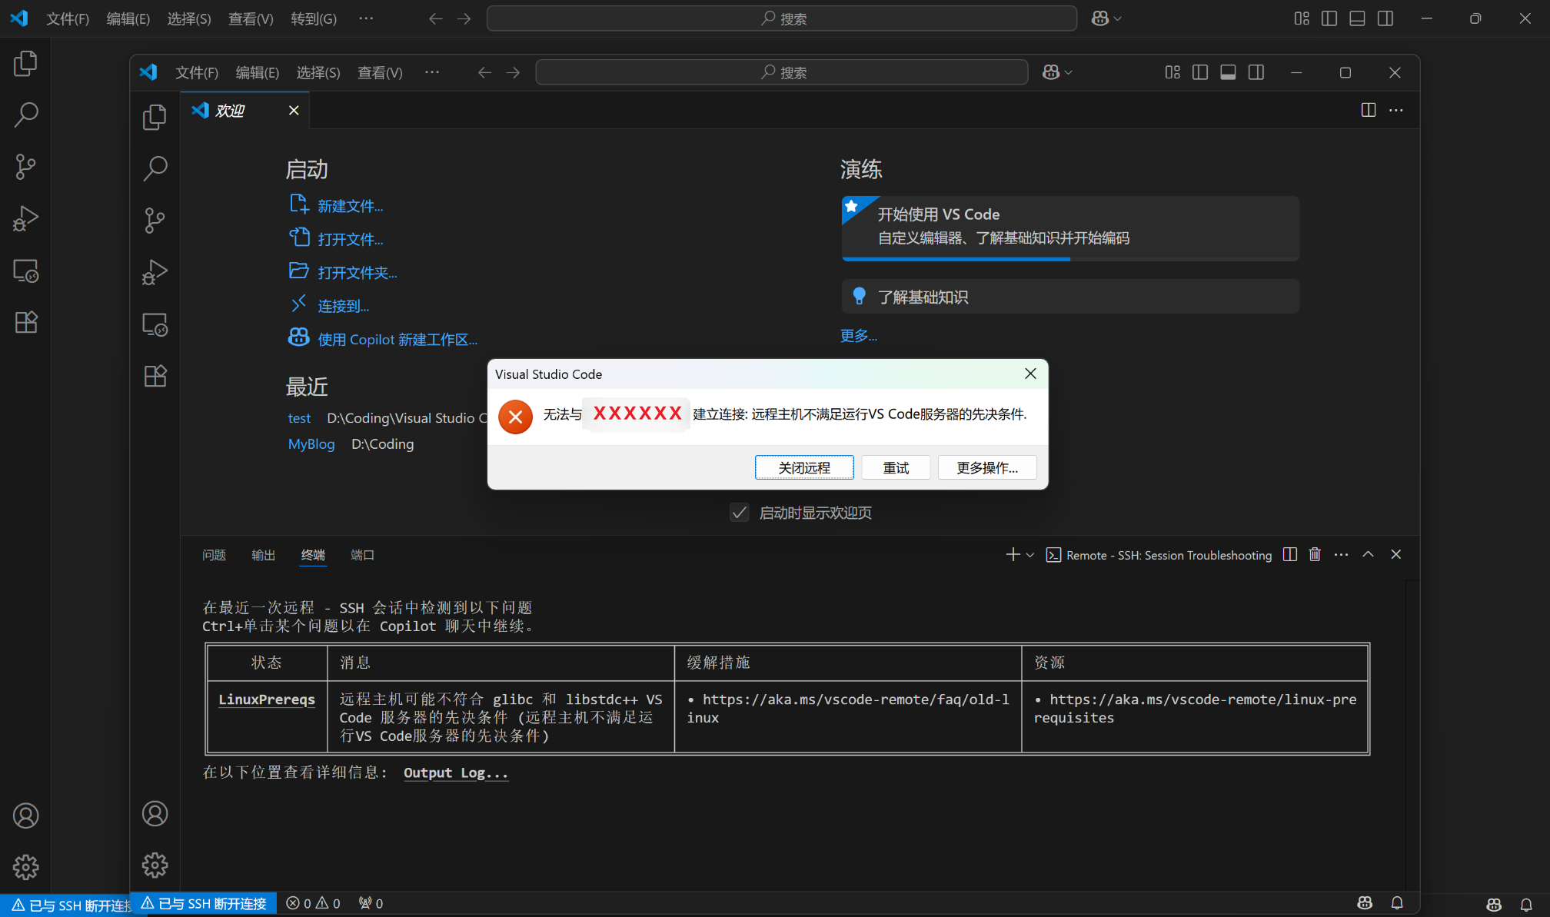
Task: Click the Search icon in outer activity bar
Action: (25, 115)
